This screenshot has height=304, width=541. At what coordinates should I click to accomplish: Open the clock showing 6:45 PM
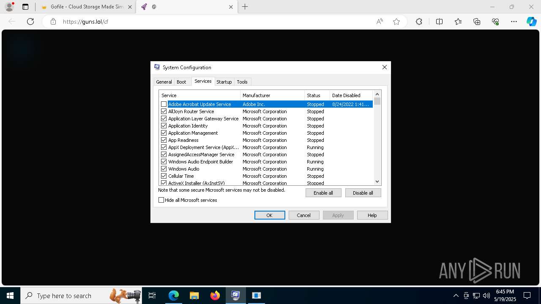click(505, 296)
